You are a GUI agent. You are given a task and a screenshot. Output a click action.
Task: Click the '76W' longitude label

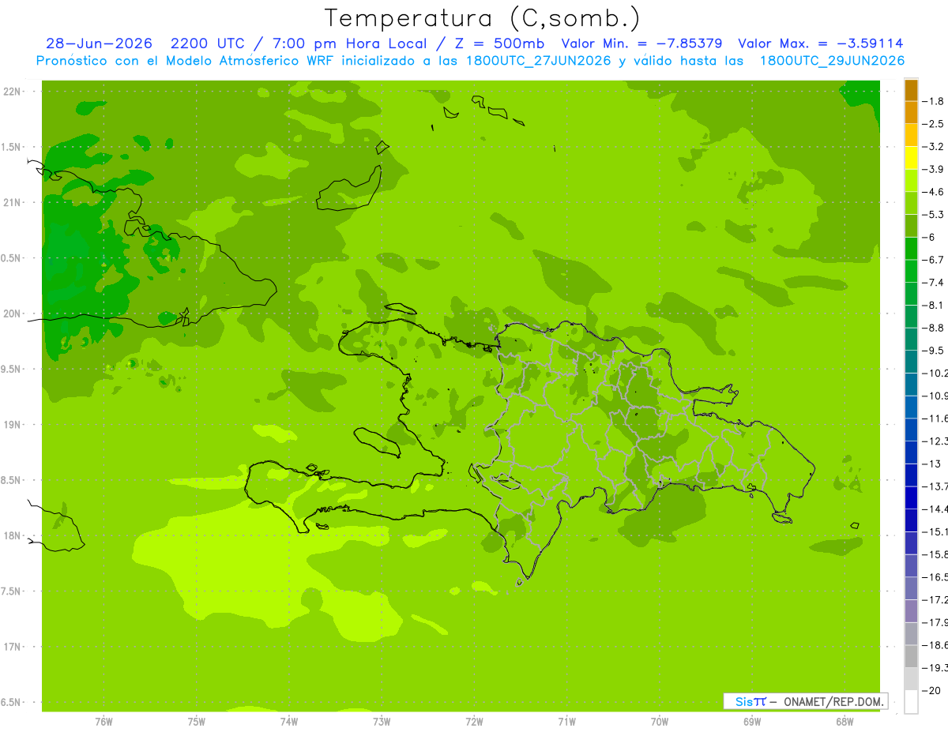[103, 722]
